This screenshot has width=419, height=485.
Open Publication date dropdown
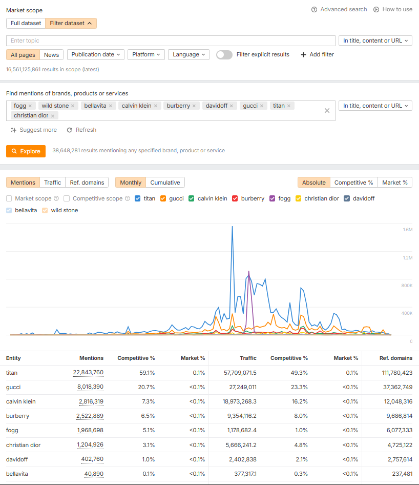(96, 55)
